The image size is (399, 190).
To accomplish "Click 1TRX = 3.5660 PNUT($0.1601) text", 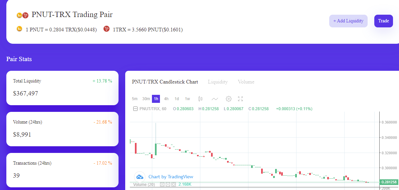I will [148, 30].
